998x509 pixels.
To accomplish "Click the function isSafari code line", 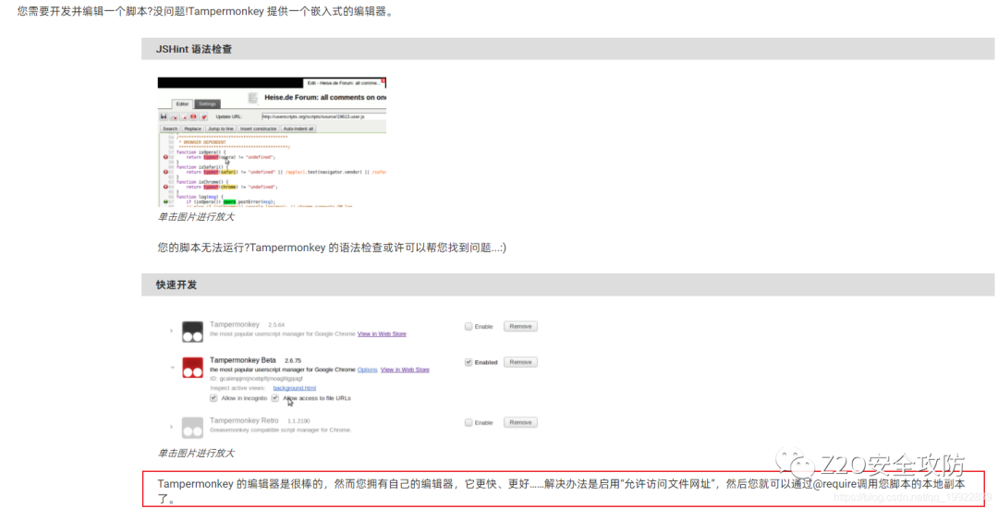I will (x=202, y=166).
